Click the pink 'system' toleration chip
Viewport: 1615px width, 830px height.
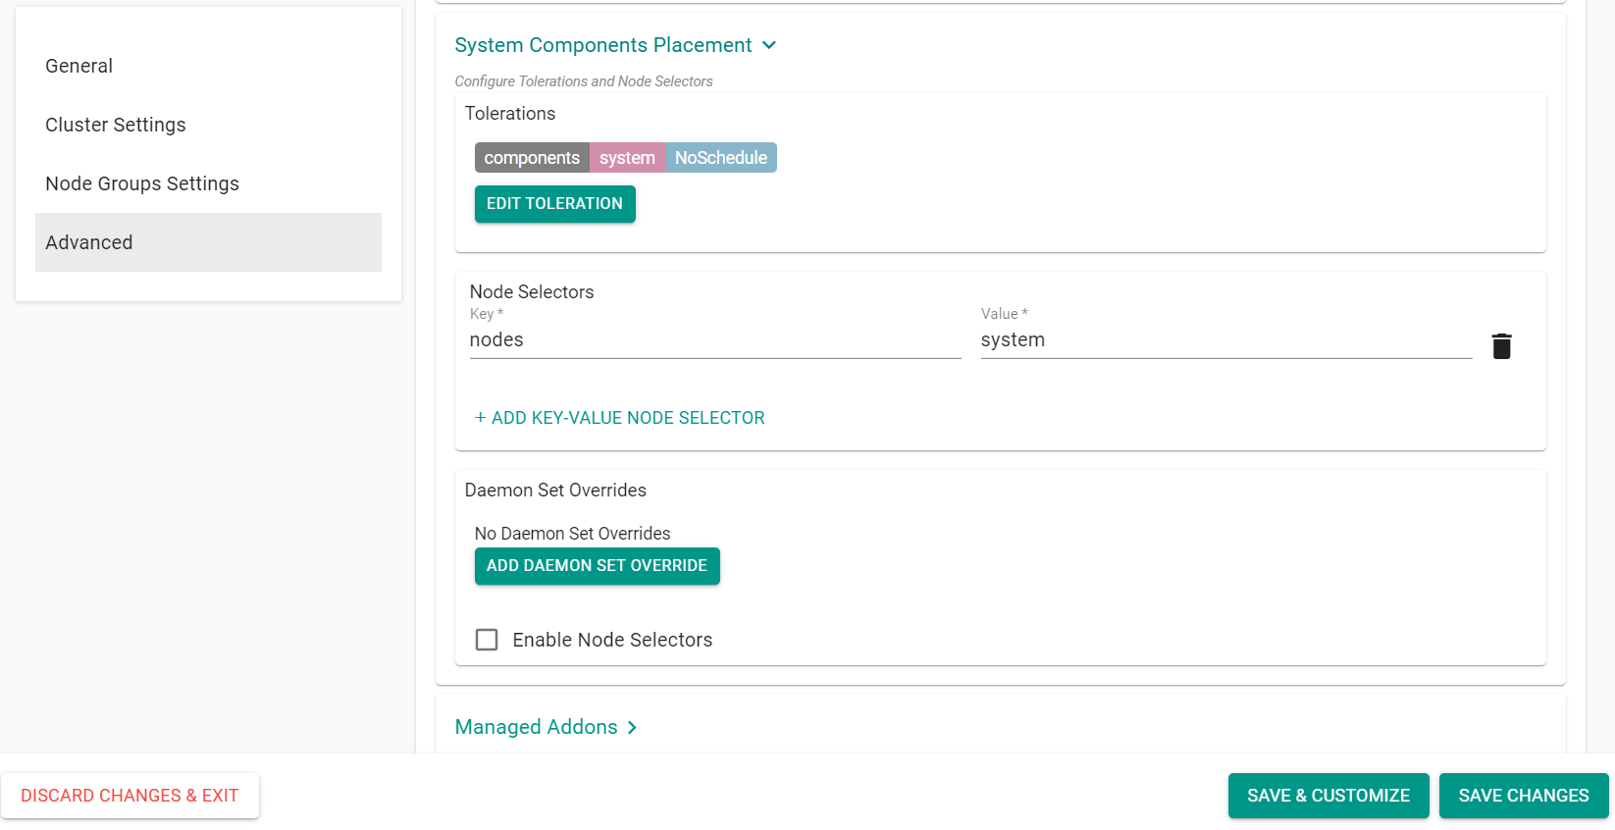[x=627, y=158]
